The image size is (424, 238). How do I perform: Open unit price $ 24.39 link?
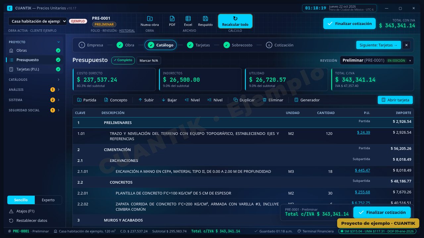pos(363,132)
